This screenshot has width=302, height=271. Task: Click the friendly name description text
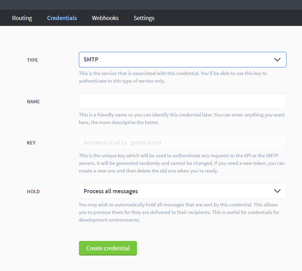coord(182,119)
